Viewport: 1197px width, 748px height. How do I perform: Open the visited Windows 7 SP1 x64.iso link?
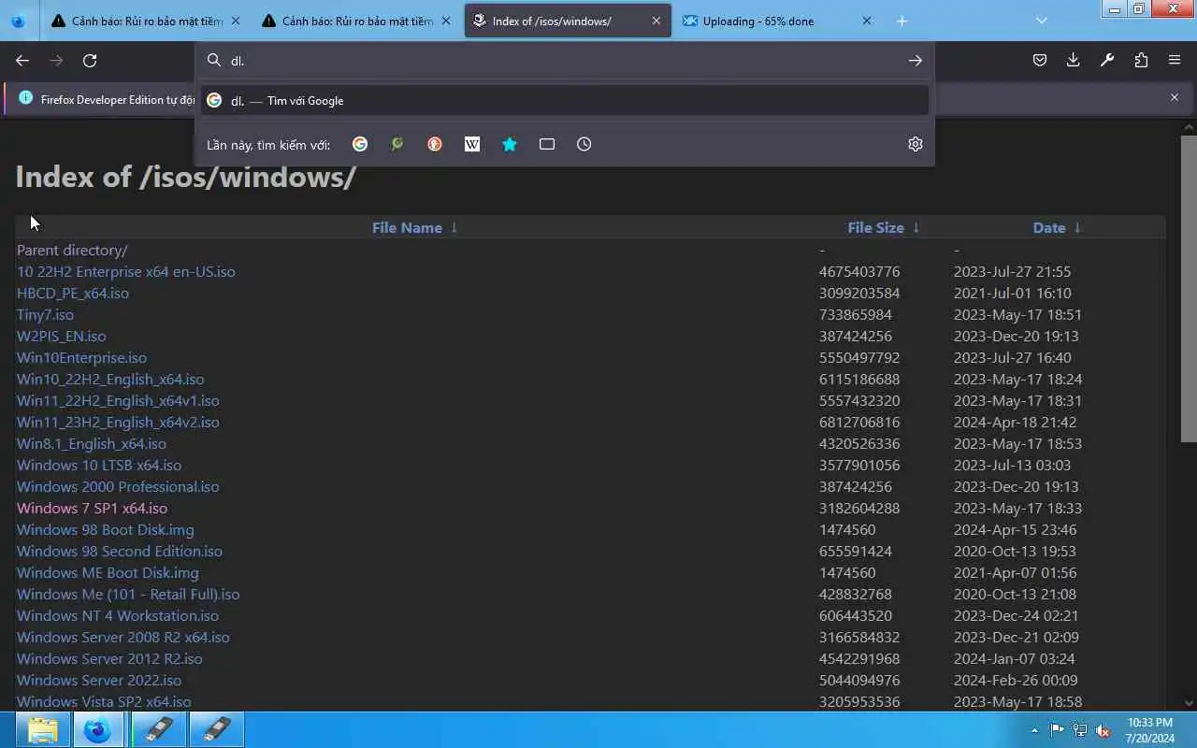click(92, 509)
